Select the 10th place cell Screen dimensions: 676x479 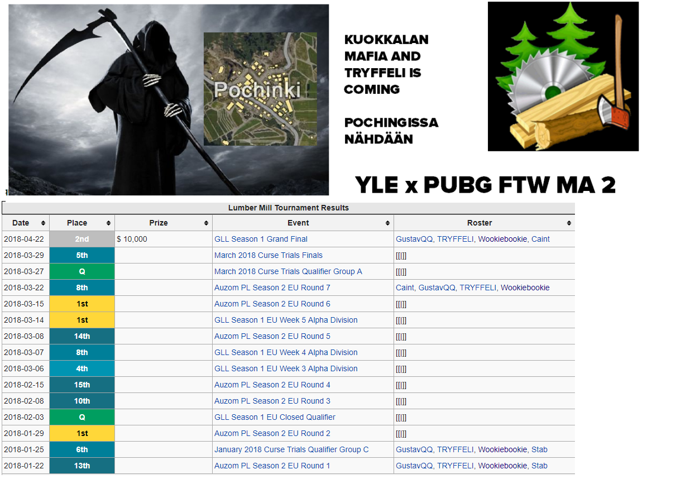[82, 401]
